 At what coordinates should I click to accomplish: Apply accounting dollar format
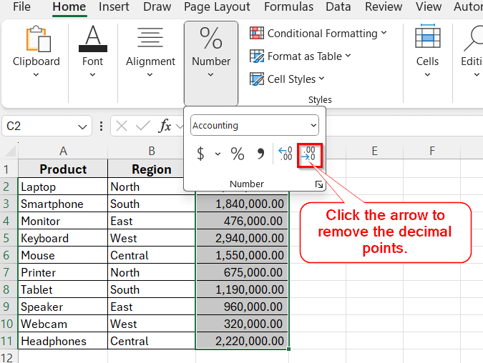pyautogui.click(x=200, y=154)
